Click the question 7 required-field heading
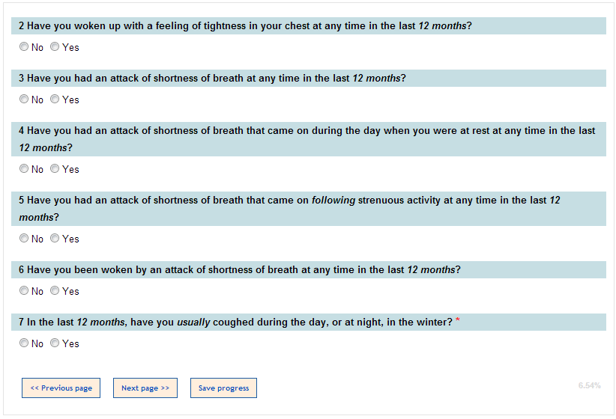This screenshot has height=419, width=616. (235, 322)
